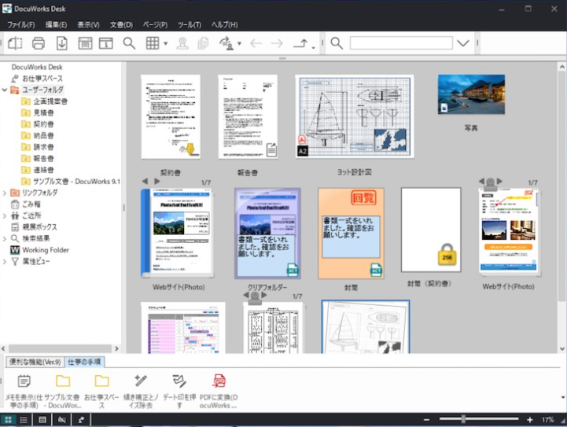This screenshot has height=427, width=567.
Task: Click the 傾き補正とノイズ除去 tool icon
Action: [142, 381]
